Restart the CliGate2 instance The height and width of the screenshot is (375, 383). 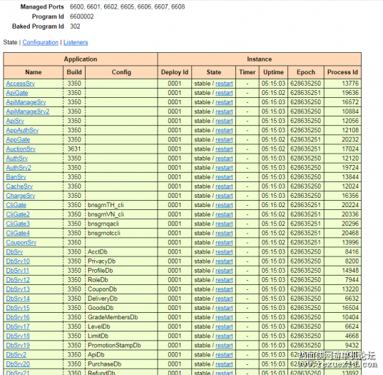pyautogui.click(x=224, y=214)
